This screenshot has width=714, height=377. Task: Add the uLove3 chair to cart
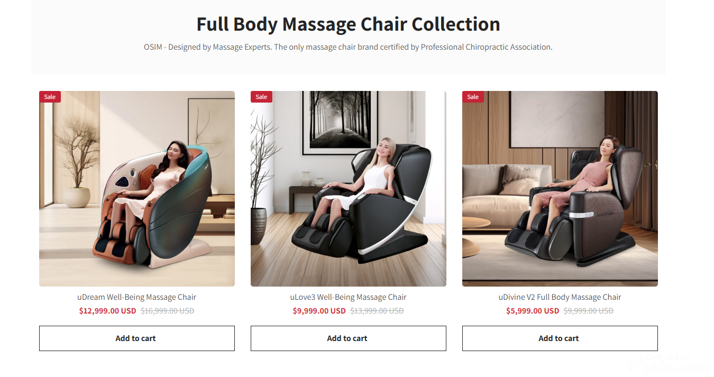tap(349, 338)
